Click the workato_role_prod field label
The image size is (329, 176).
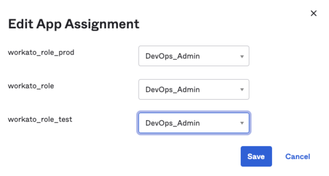41,52
